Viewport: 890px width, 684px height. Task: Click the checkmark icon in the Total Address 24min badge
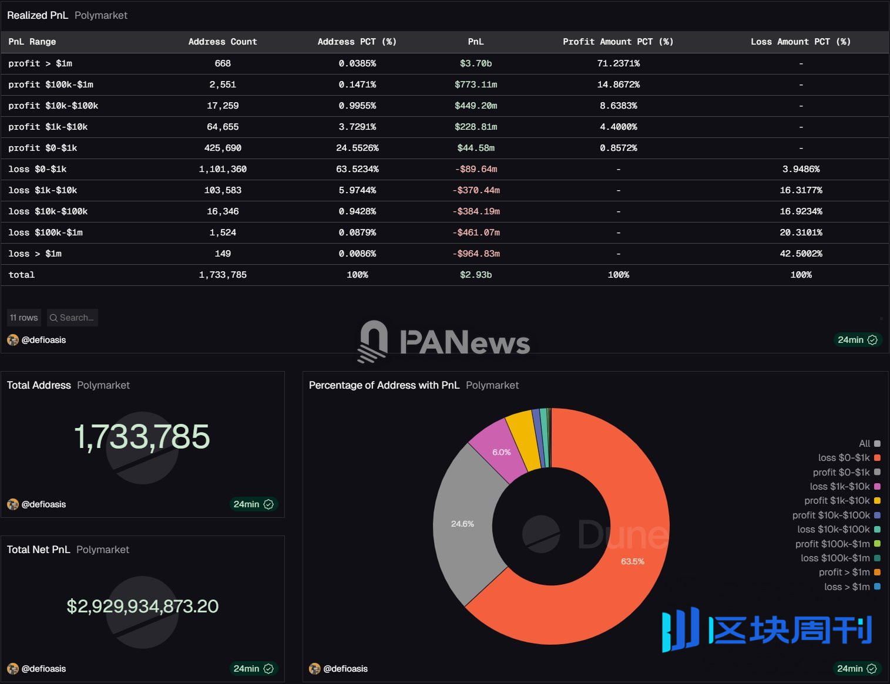pyautogui.click(x=268, y=504)
